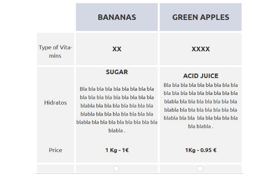Click the BANANAS column header
The width and height of the screenshot is (280, 178).
117,17
